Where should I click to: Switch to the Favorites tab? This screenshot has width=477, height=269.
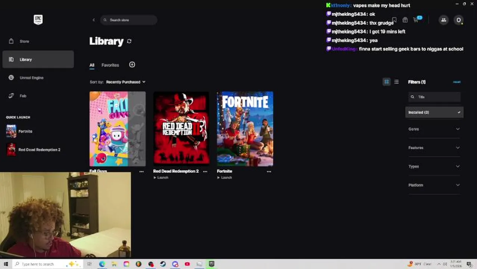(110, 65)
